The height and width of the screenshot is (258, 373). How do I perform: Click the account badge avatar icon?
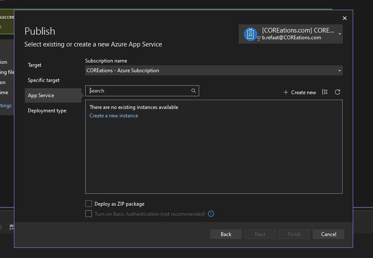point(250,34)
